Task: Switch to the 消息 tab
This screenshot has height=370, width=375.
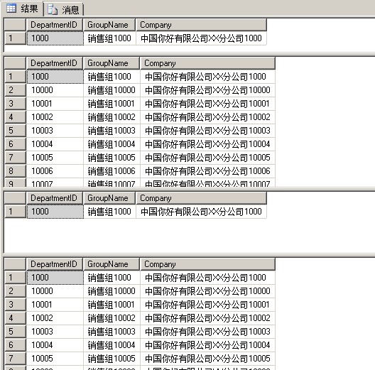Action: [x=63, y=9]
